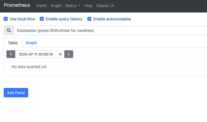Click the magnifier search icon

click(9, 30)
